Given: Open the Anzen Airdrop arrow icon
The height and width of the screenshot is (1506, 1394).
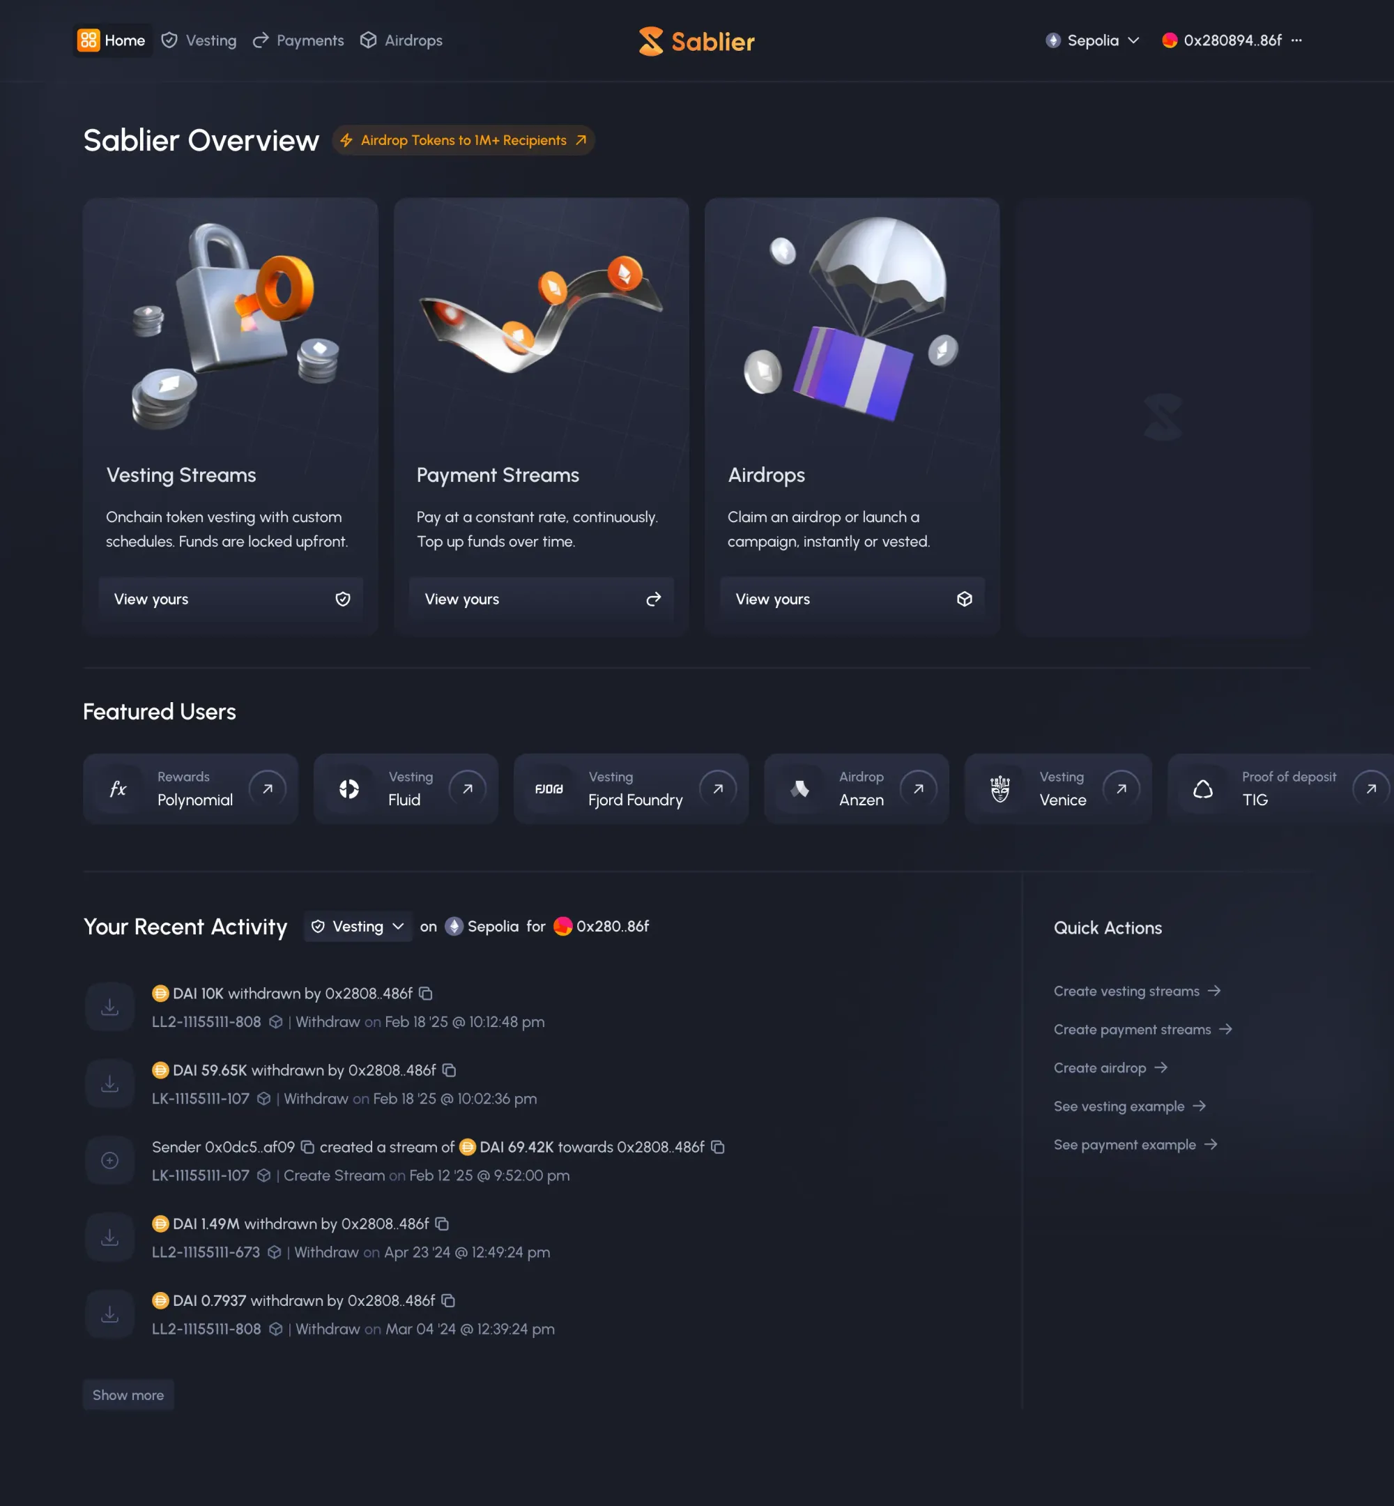Looking at the screenshot, I should (919, 789).
